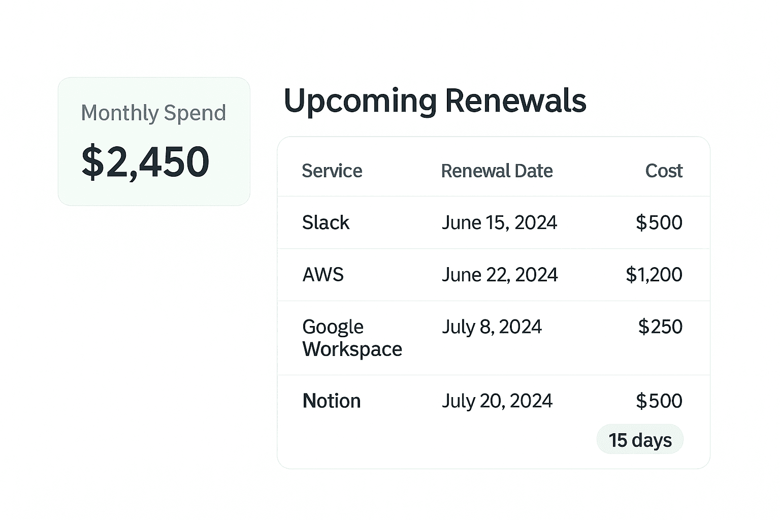780x520 pixels.
Task: Click the July 20, 2024 renewal date
Action: (497, 401)
